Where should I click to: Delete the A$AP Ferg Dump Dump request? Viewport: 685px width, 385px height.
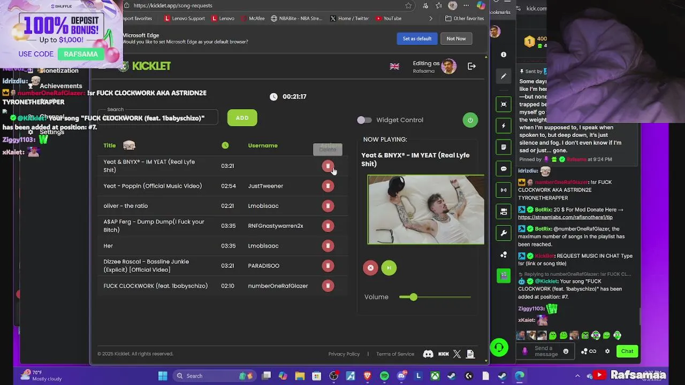[328, 226]
